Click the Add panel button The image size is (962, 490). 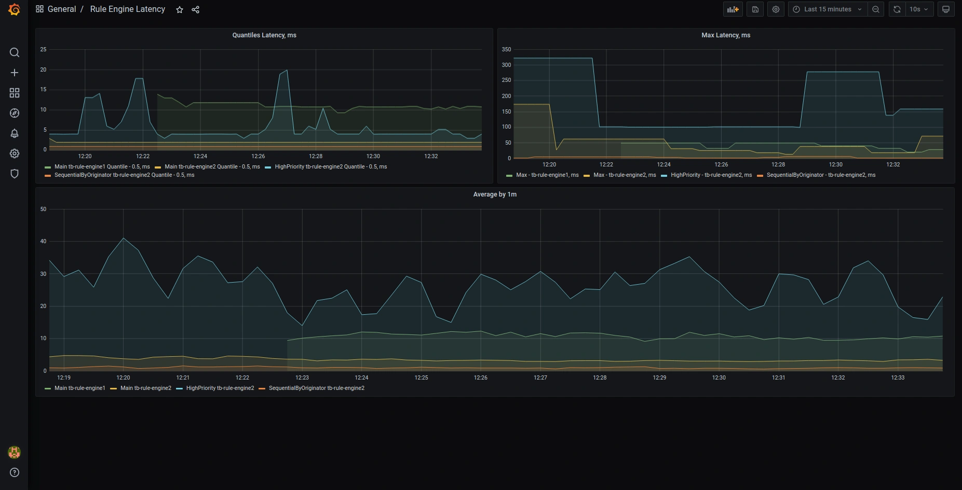(x=733, y=9)
